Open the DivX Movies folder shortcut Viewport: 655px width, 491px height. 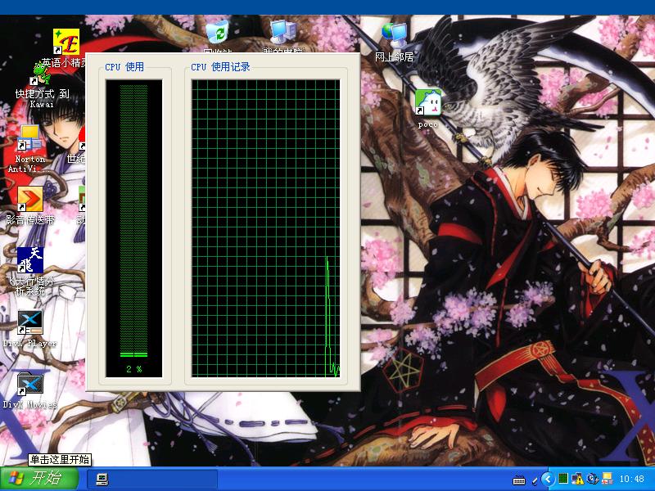pos(30,383)
